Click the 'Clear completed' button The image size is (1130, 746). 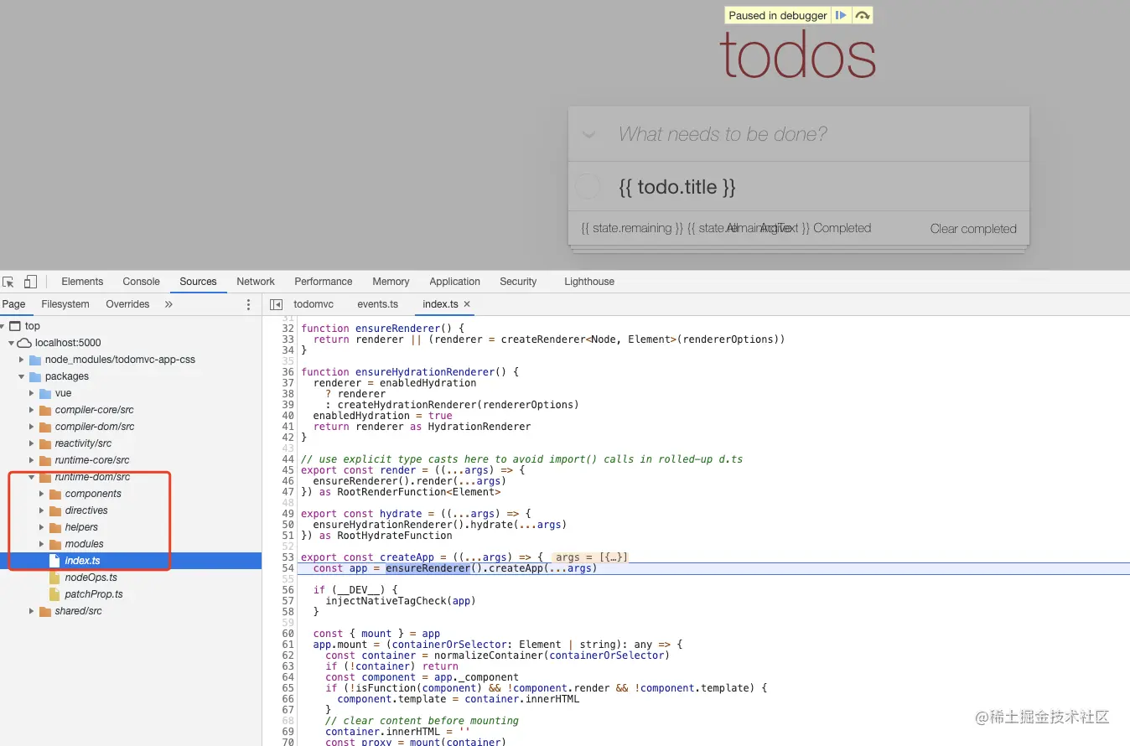tap(973, 228)
